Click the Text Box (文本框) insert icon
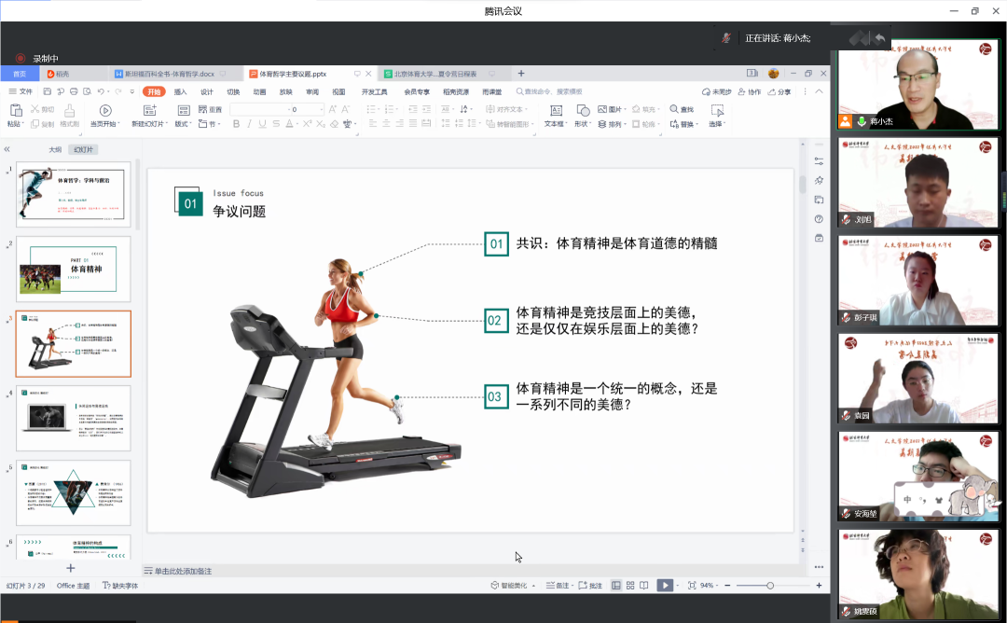Screen dimensions: 1007x623 tap(557, 112)
